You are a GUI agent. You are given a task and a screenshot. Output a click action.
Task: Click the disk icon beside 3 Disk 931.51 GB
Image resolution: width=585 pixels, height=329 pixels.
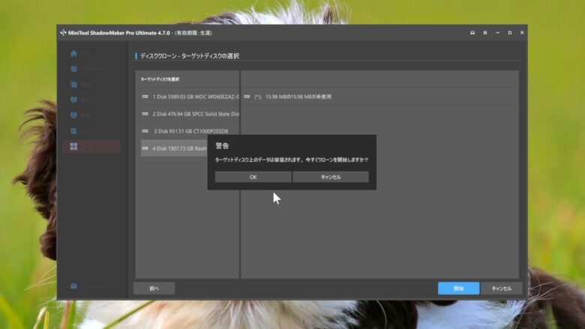pyautogui.click(x=145, y=131)
